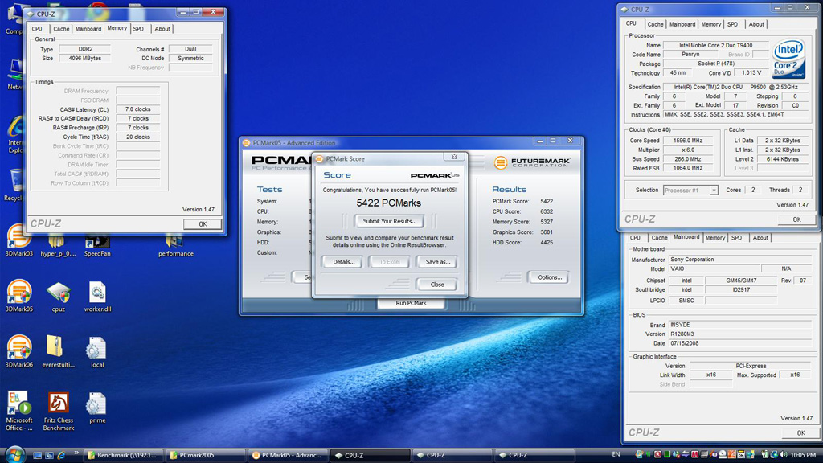Screen dimensions: 823x463
Task: Click the Run PCMark button
Action: [411, 303]
